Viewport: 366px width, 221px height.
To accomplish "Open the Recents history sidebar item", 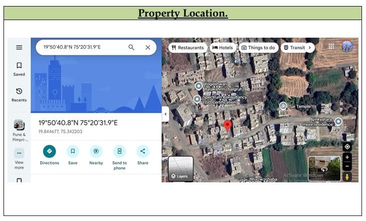I will coord(19,95).
